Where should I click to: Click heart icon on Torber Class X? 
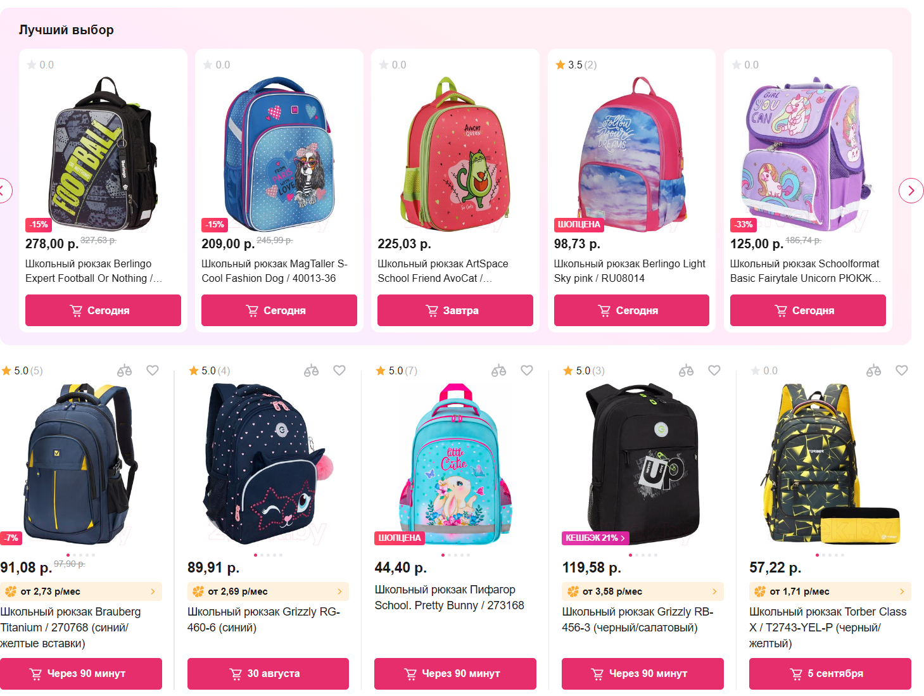click(x=902, y=370)
